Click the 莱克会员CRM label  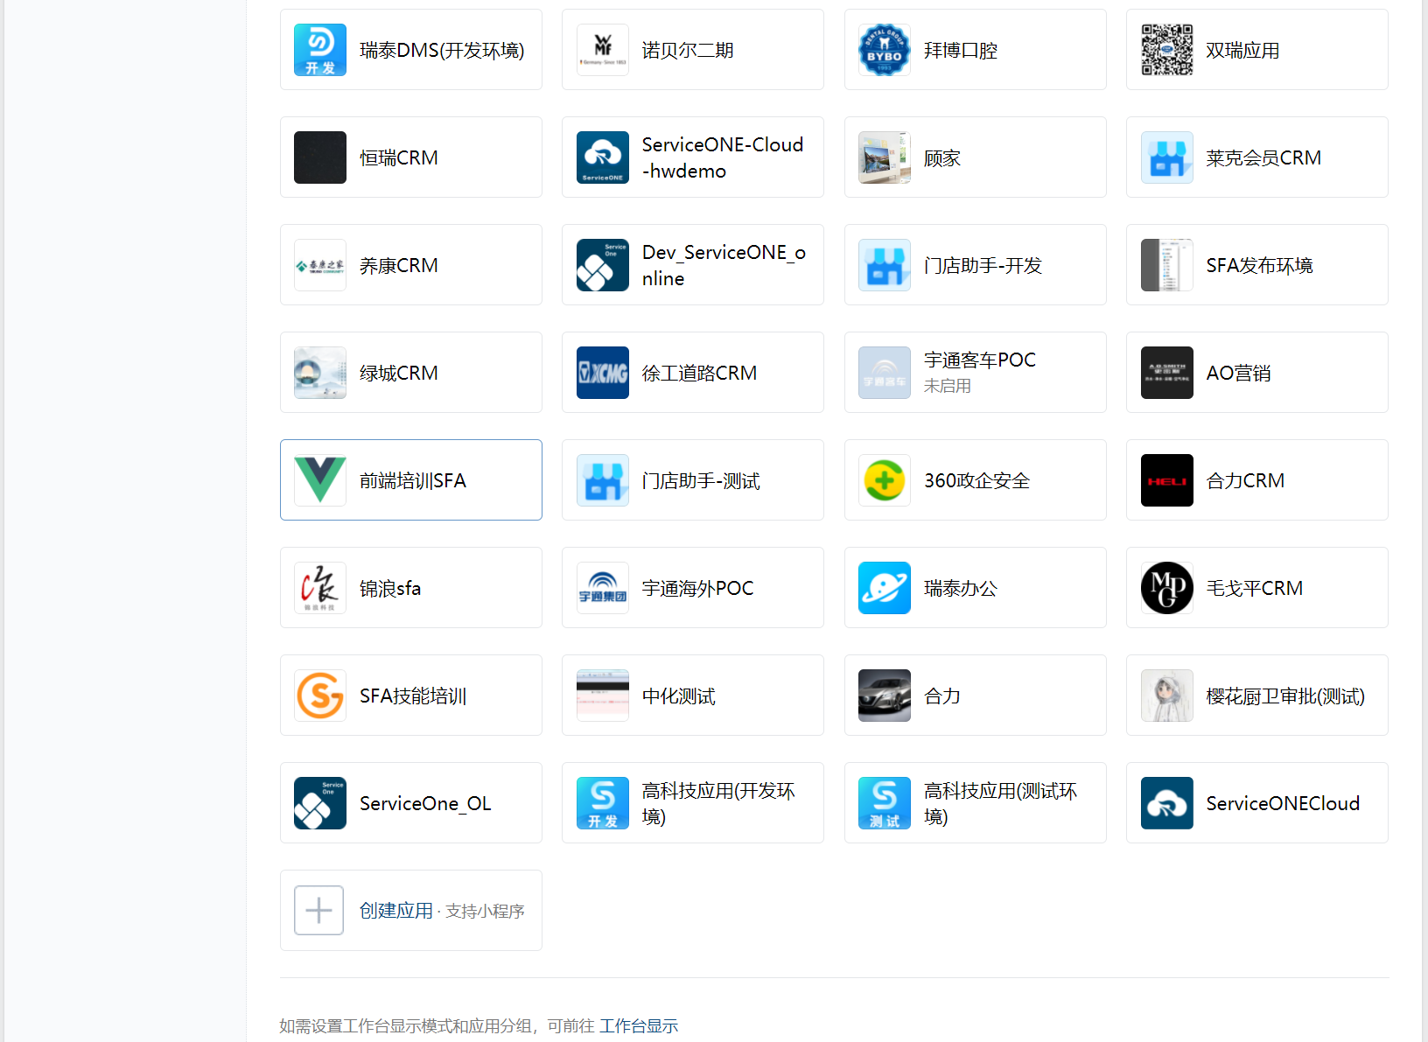coord(1263,158)
